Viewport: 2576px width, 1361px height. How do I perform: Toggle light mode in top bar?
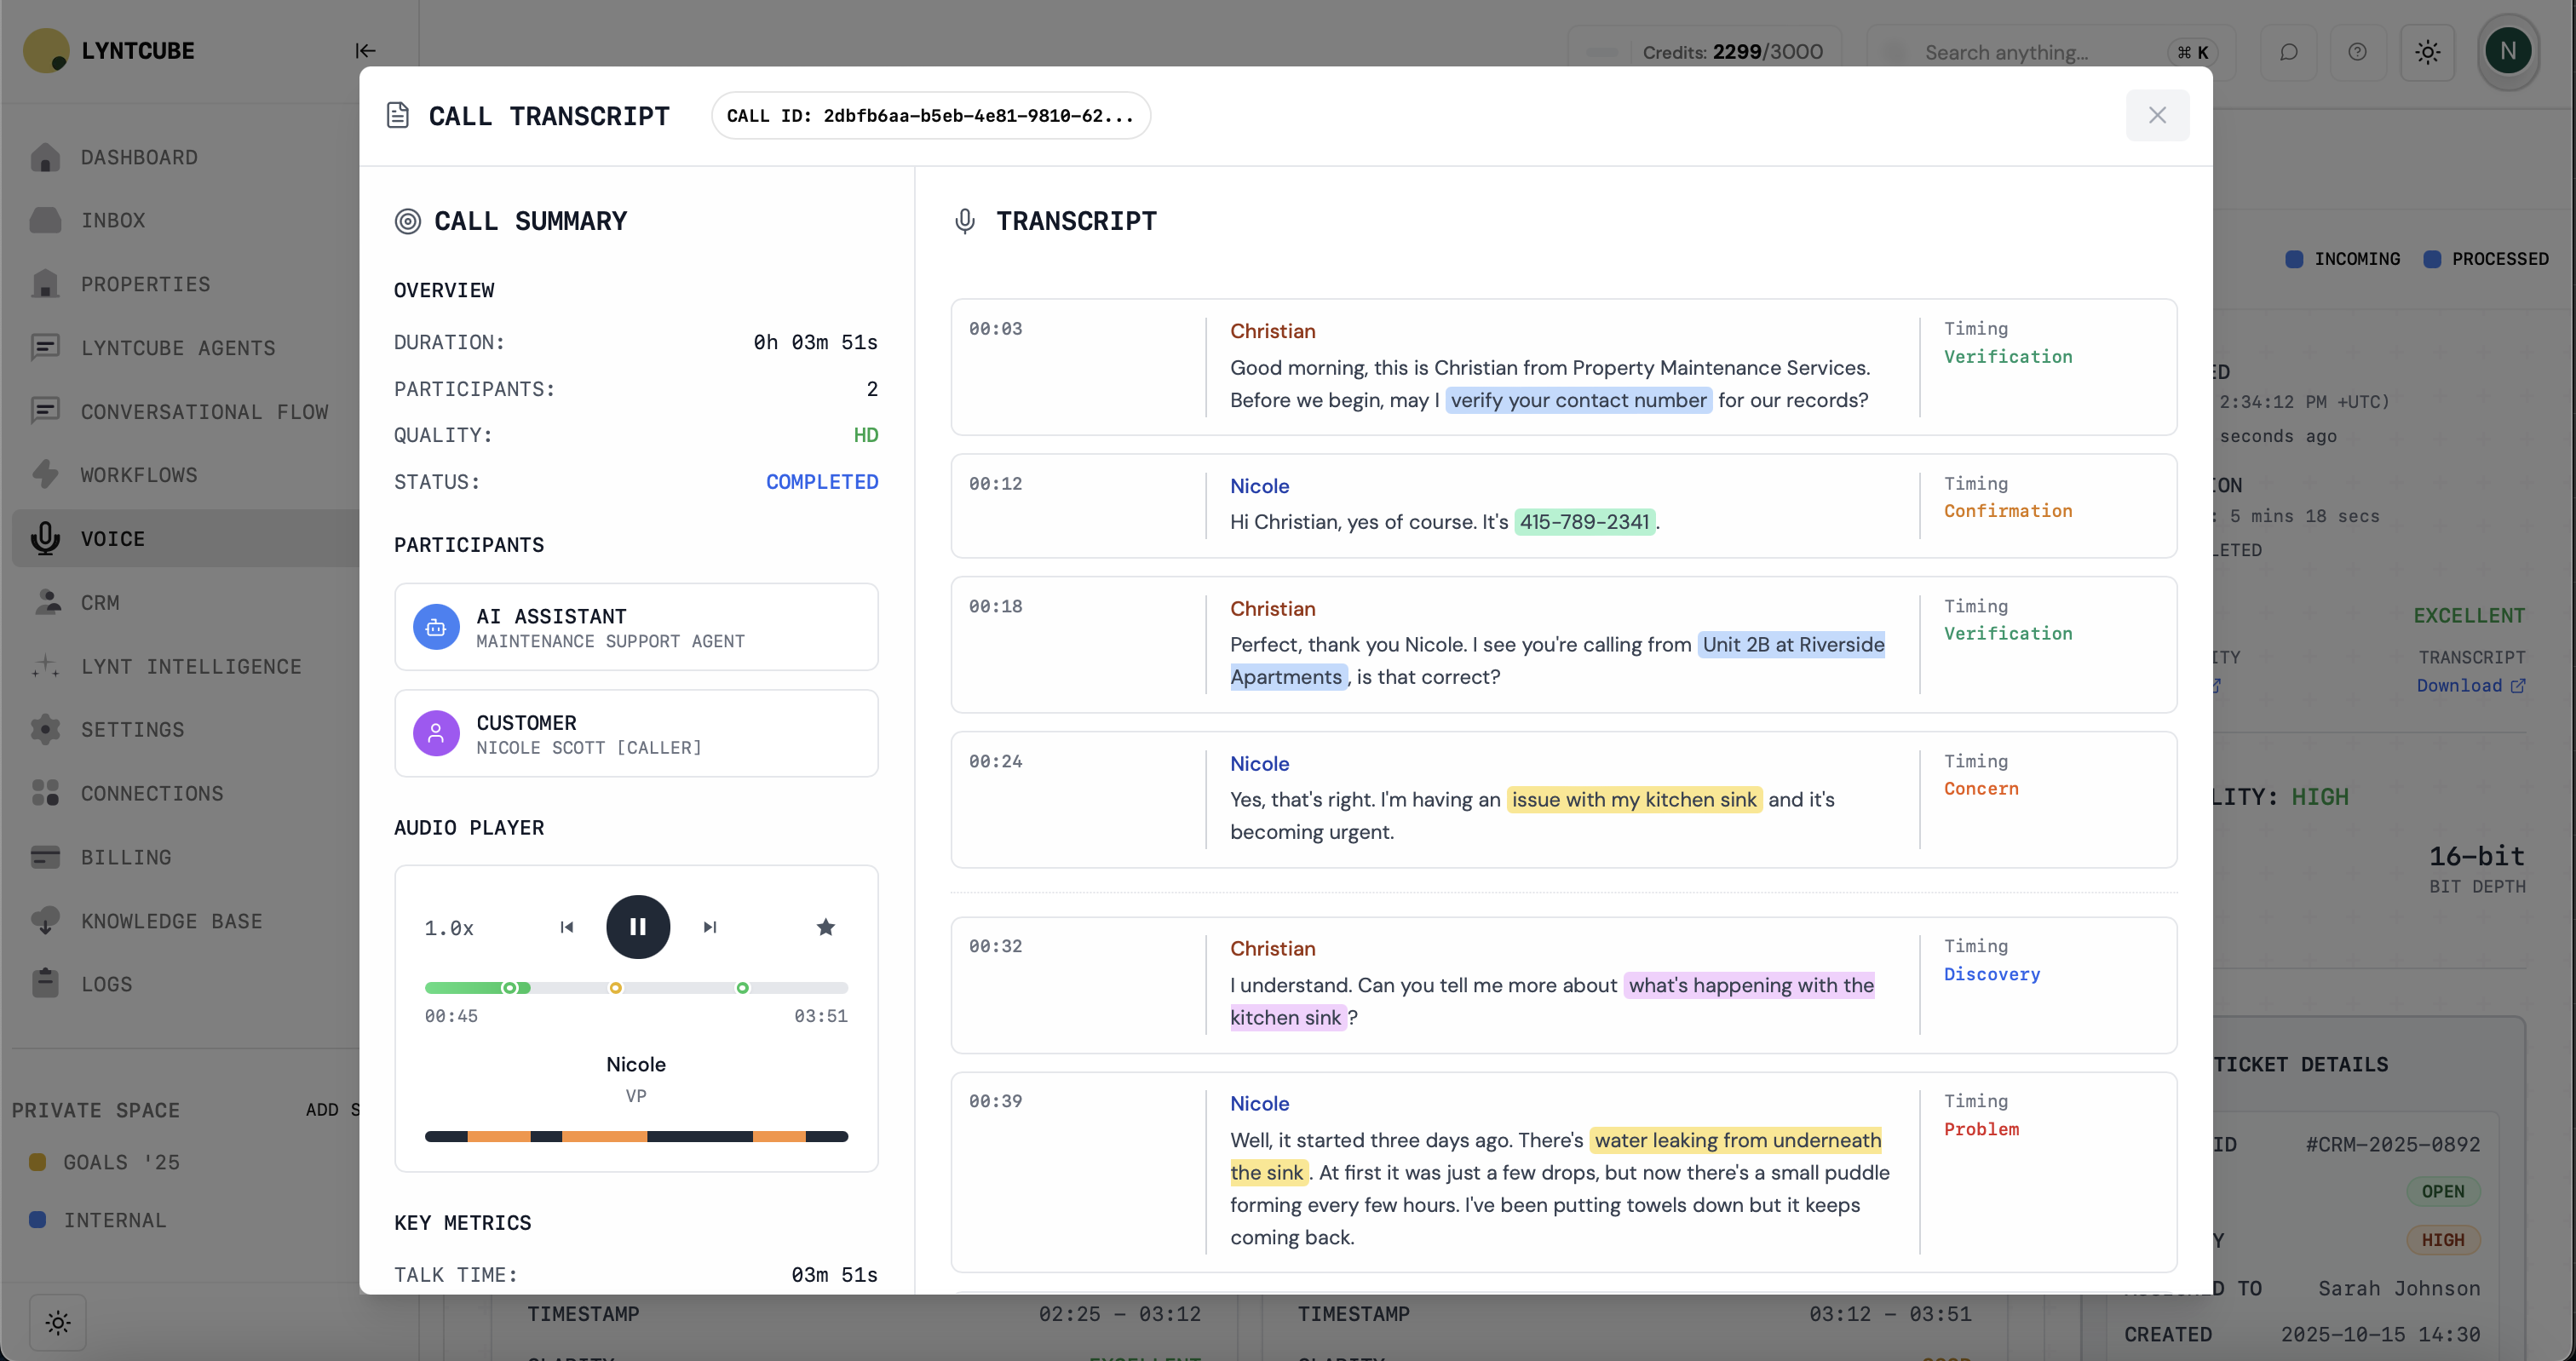point(2427,52)
